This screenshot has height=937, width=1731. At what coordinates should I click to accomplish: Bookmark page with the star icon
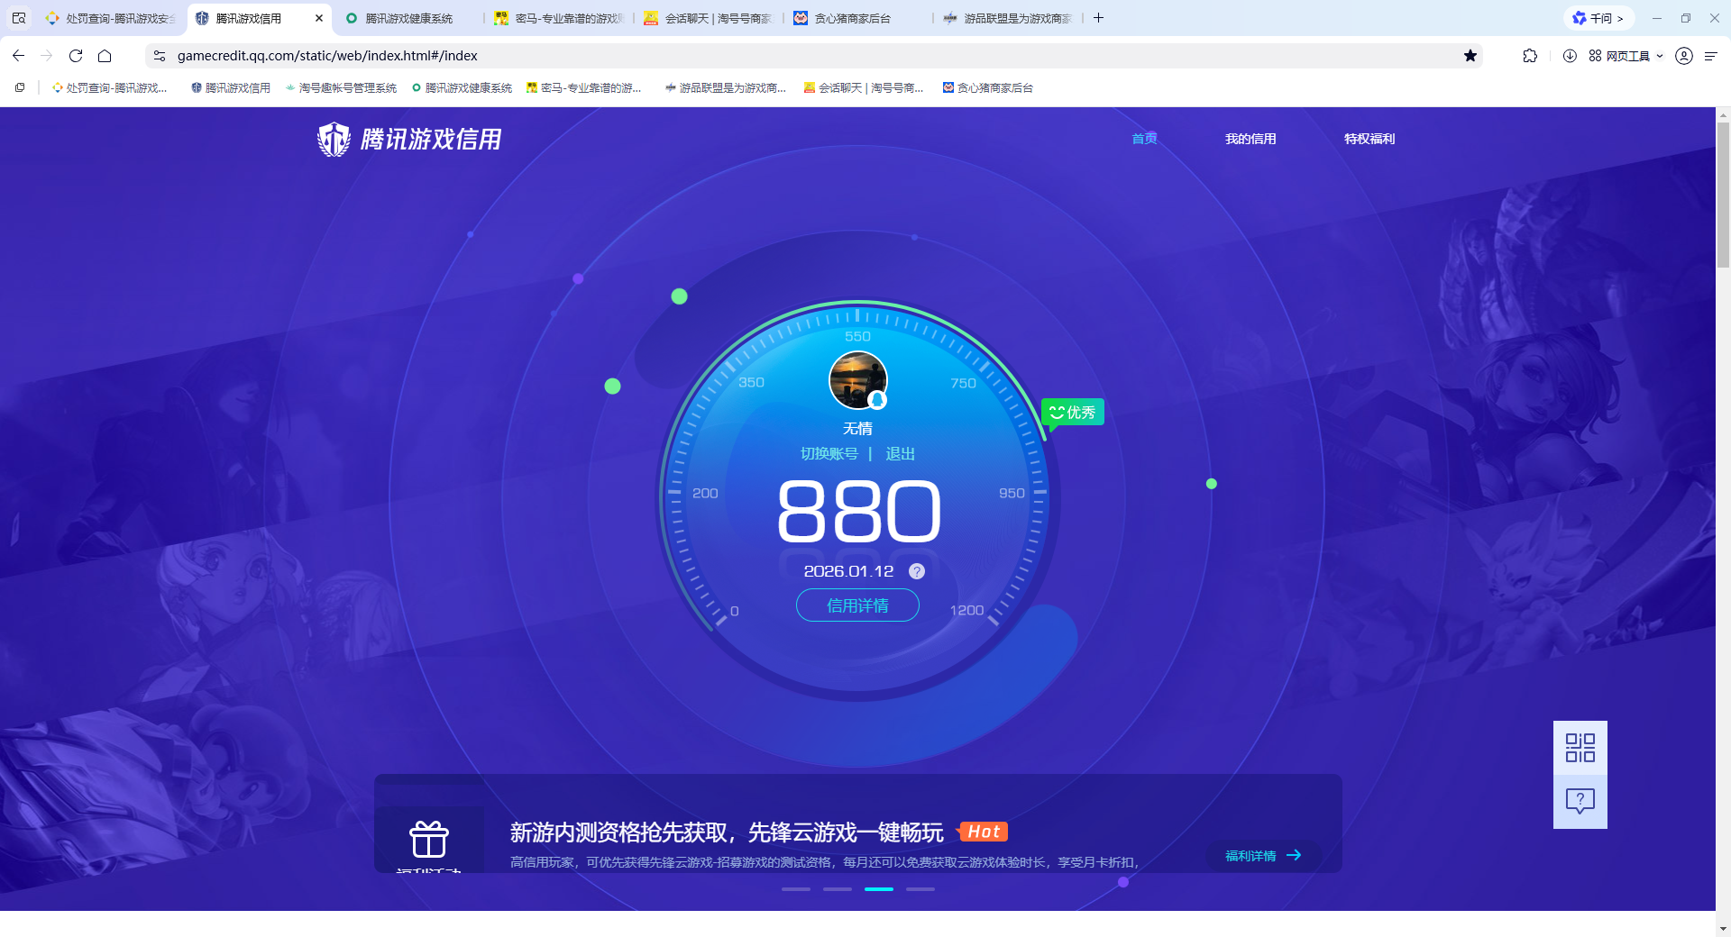coord(1470,56)
